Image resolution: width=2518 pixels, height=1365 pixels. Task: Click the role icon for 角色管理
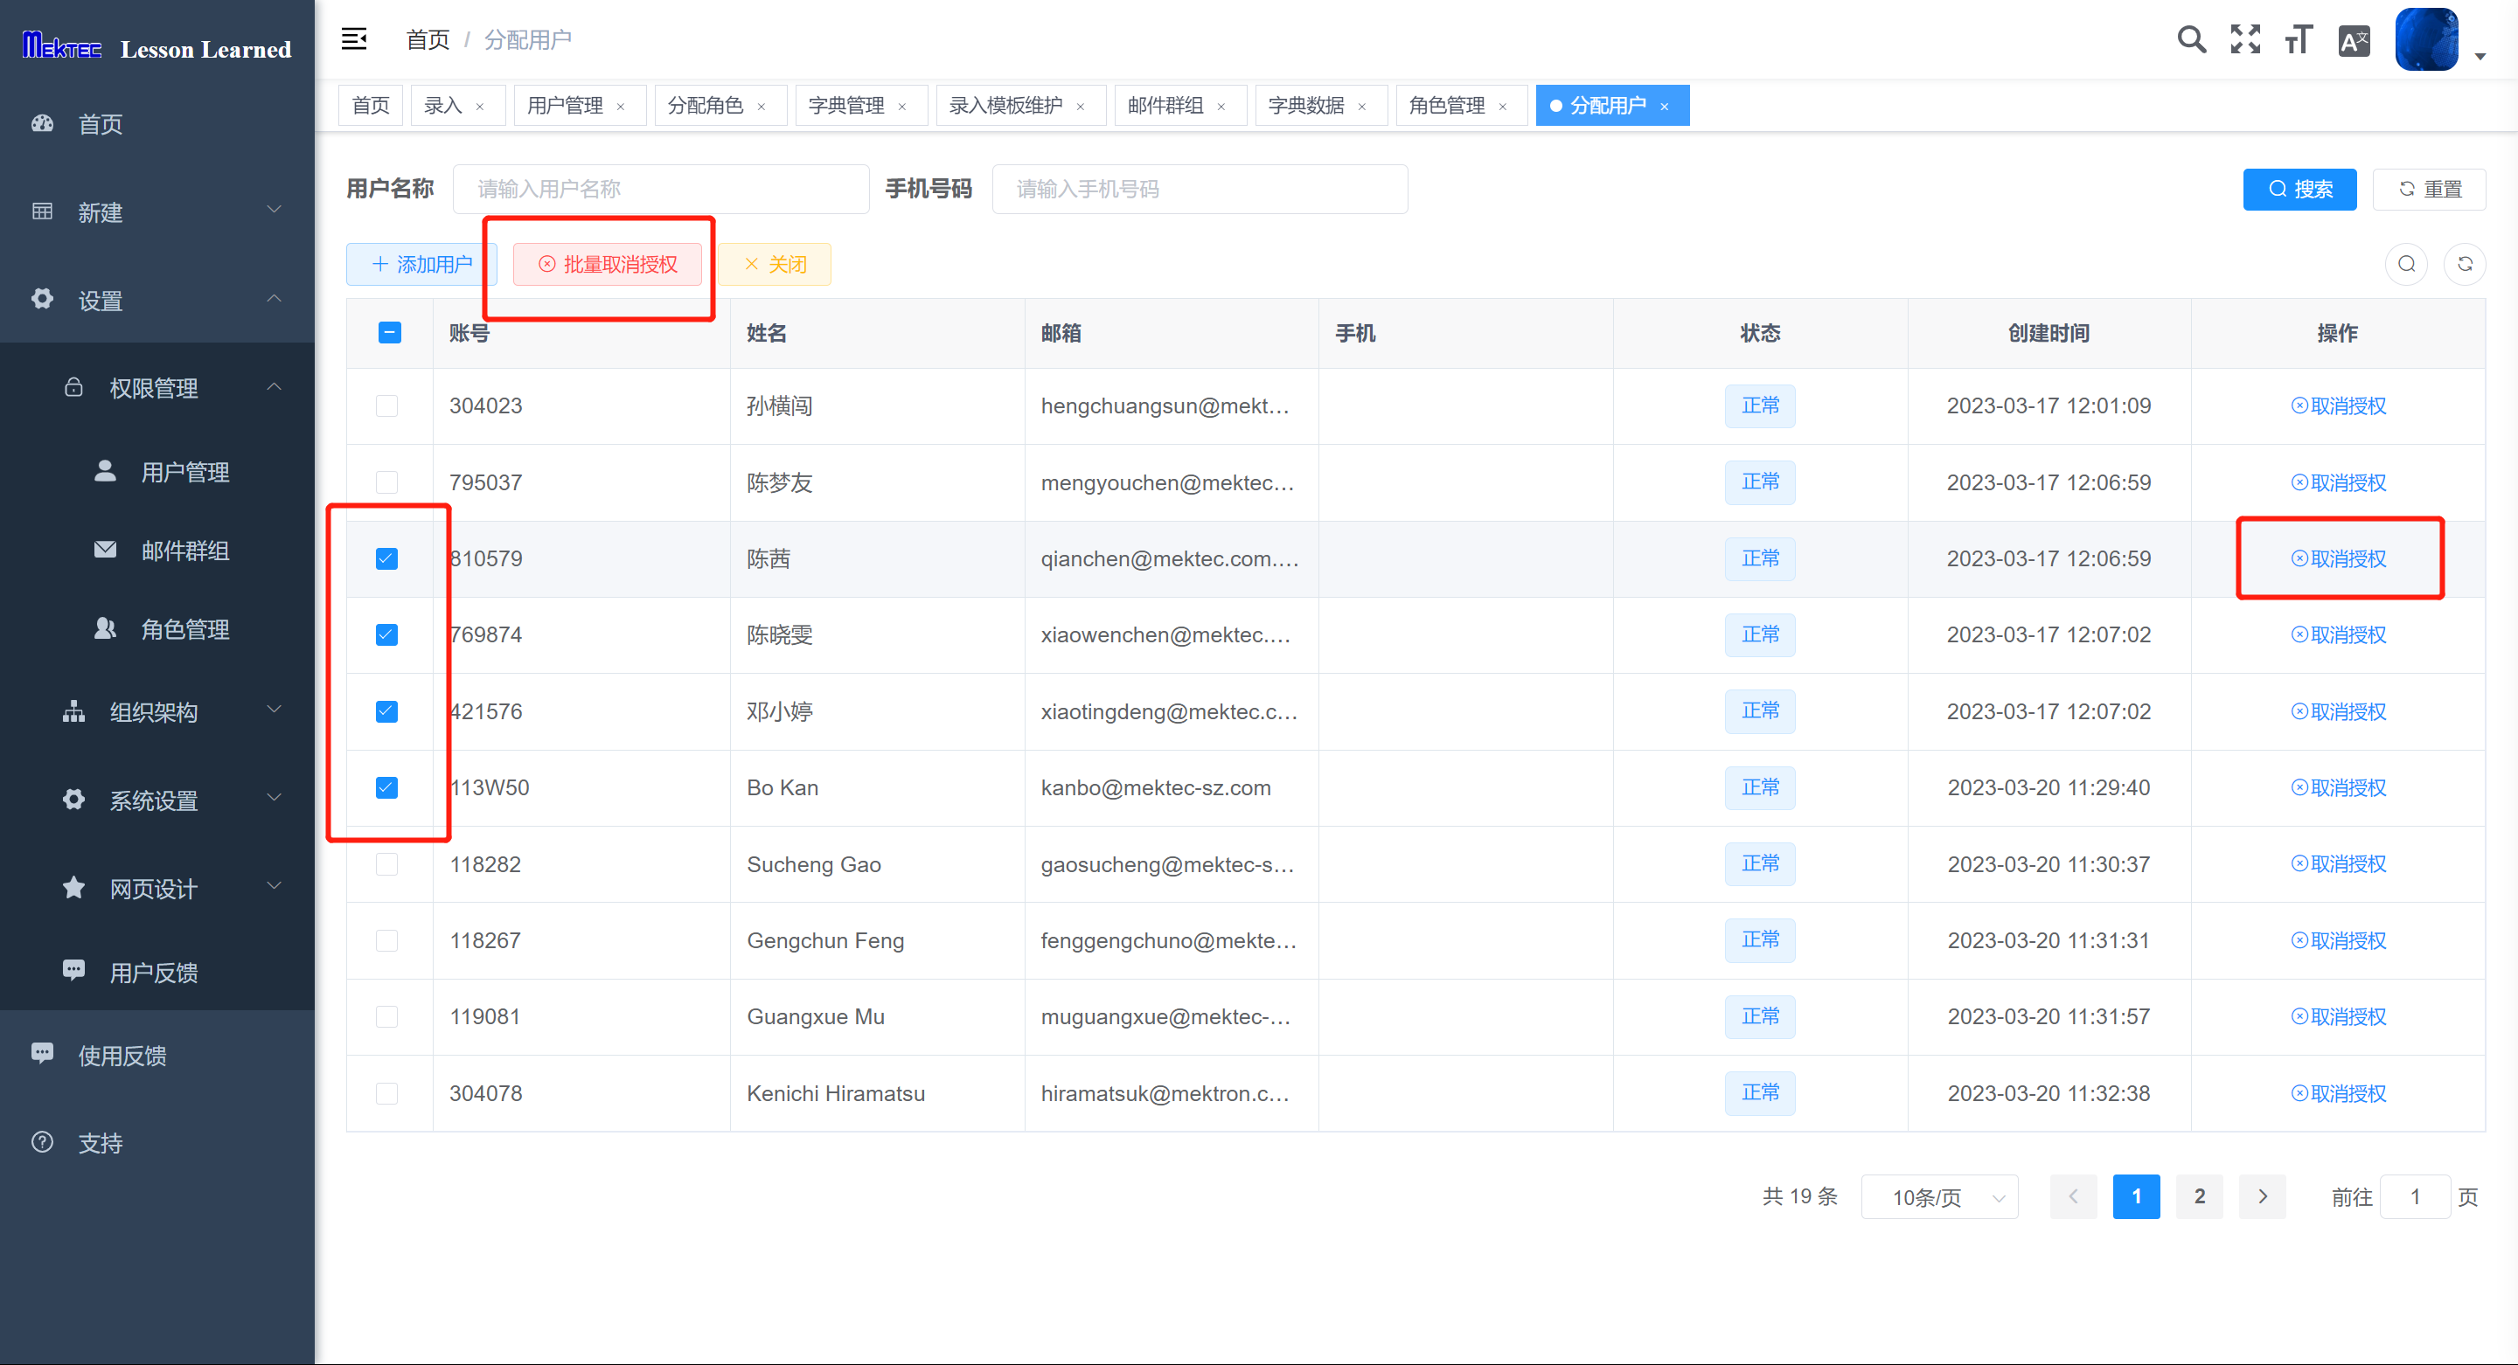[106, 628]
